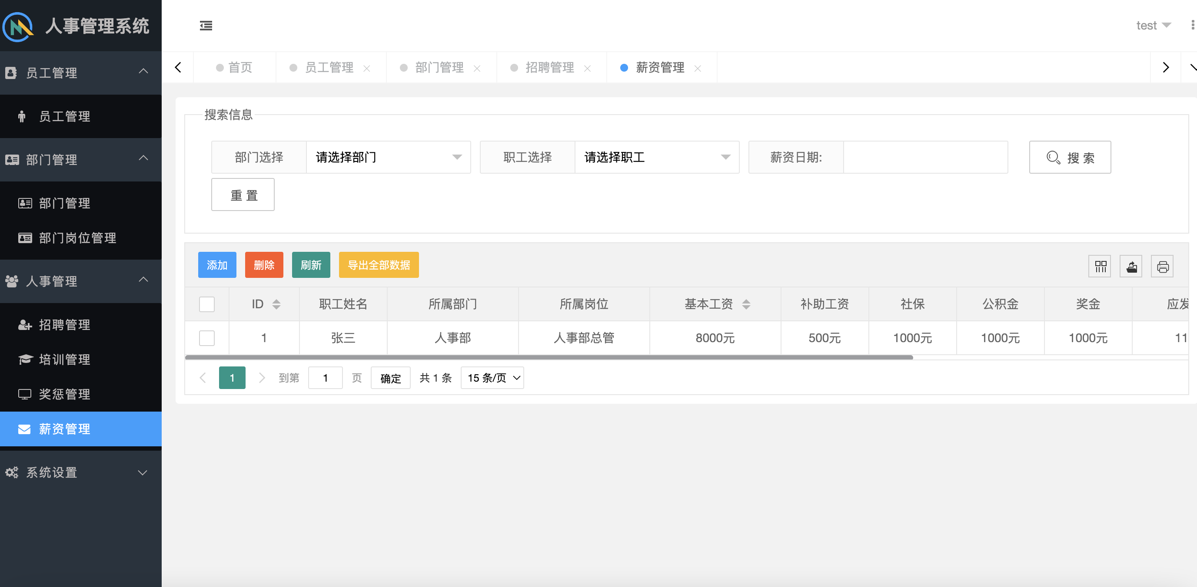Click the red 删除 button
This screenshot has height=587, width=1197.
264,265
